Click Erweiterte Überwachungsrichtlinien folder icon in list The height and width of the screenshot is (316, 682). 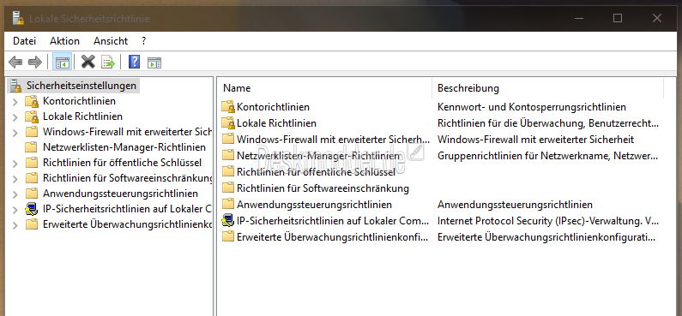228,237
